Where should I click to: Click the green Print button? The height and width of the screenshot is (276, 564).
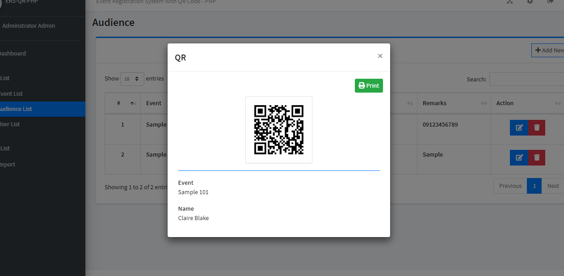369,85
